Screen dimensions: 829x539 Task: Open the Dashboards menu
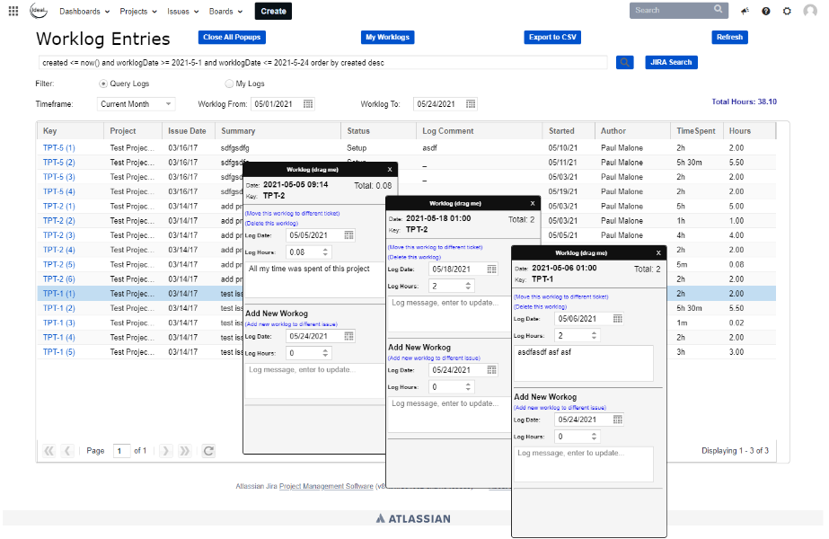pyautogui.click(x=80, y=11)
